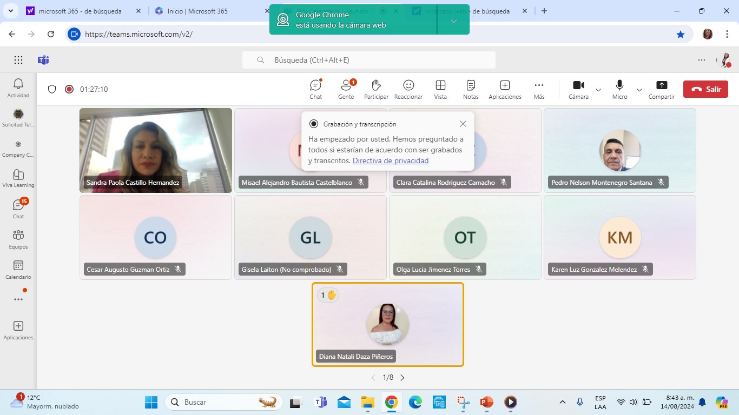Expand the microphone options dropdown arrow
The width and height of the screenshot is (739, 415).
pos(639,90)
